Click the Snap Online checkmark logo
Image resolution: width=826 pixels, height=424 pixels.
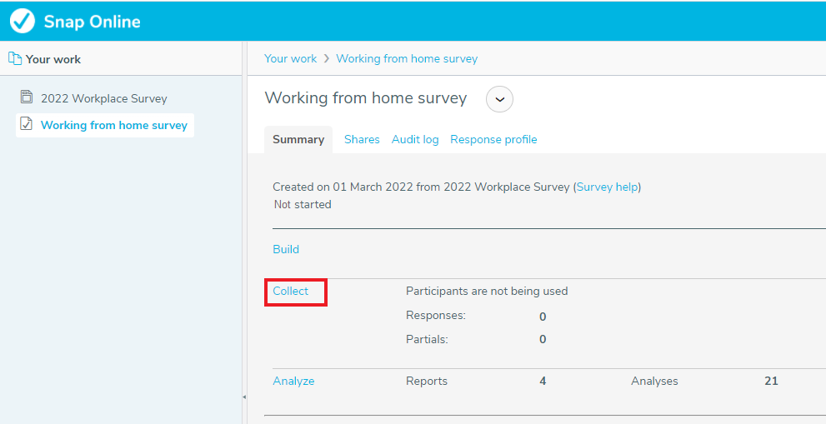tap(23, 21)
